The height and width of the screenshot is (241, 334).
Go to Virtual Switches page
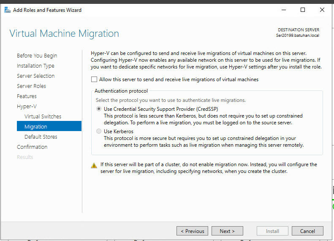pos(43,117)
